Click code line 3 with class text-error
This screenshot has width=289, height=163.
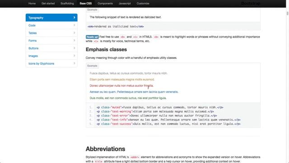pos(157,115)
